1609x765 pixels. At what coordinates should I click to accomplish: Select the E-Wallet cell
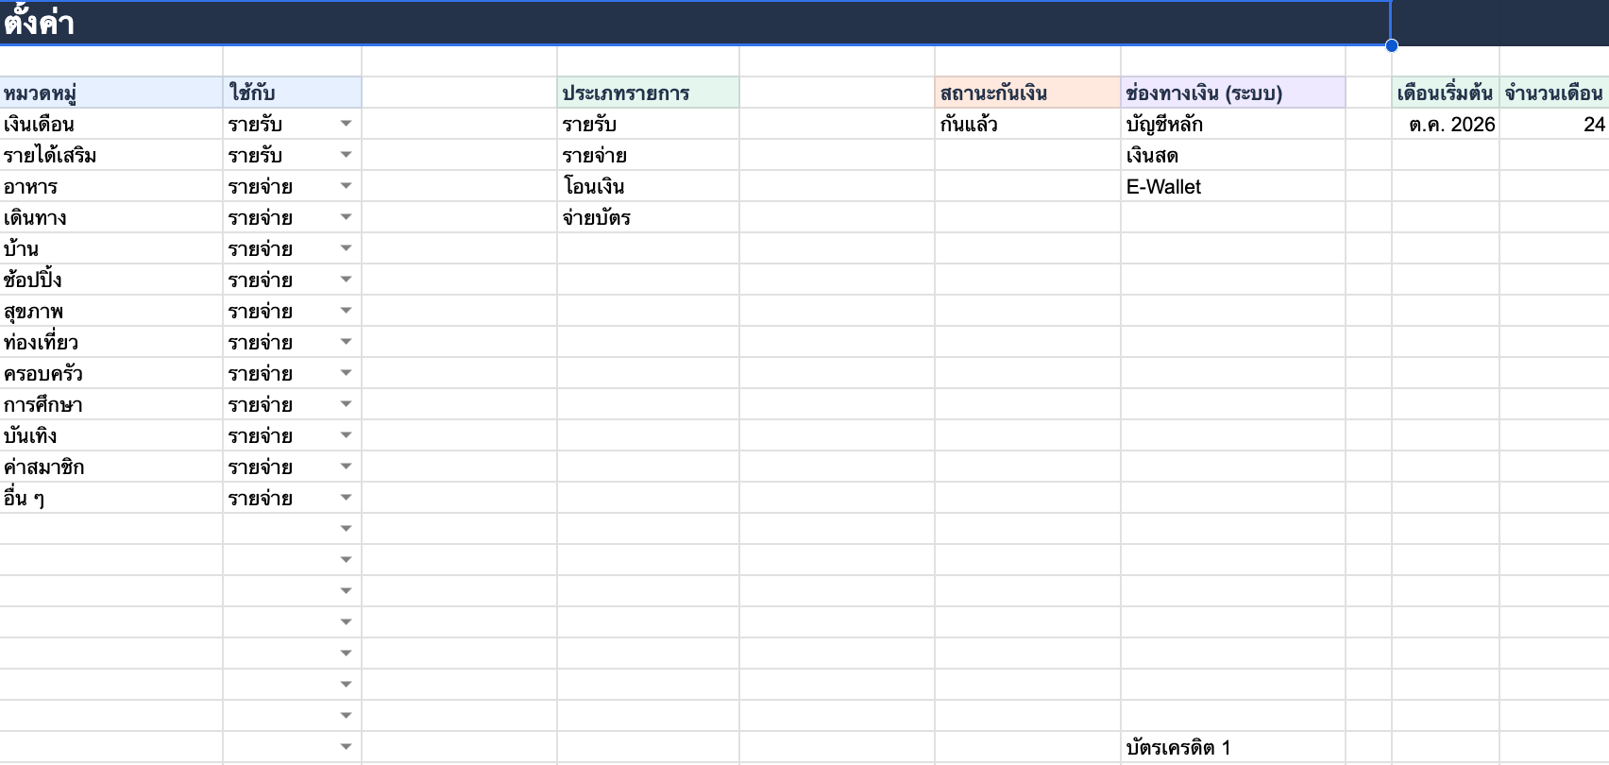pos(1233,186)
